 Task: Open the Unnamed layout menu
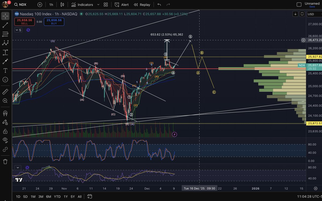(312, 3)
